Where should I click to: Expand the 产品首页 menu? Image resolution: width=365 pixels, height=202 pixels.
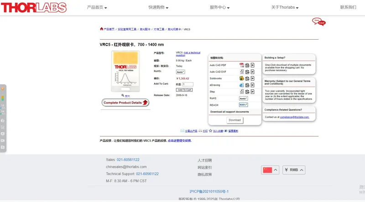97,7
